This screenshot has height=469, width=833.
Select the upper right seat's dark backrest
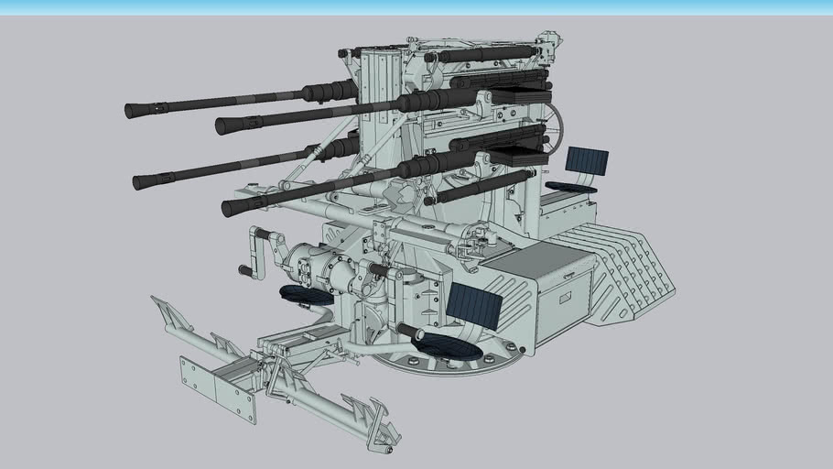point(586,159)
